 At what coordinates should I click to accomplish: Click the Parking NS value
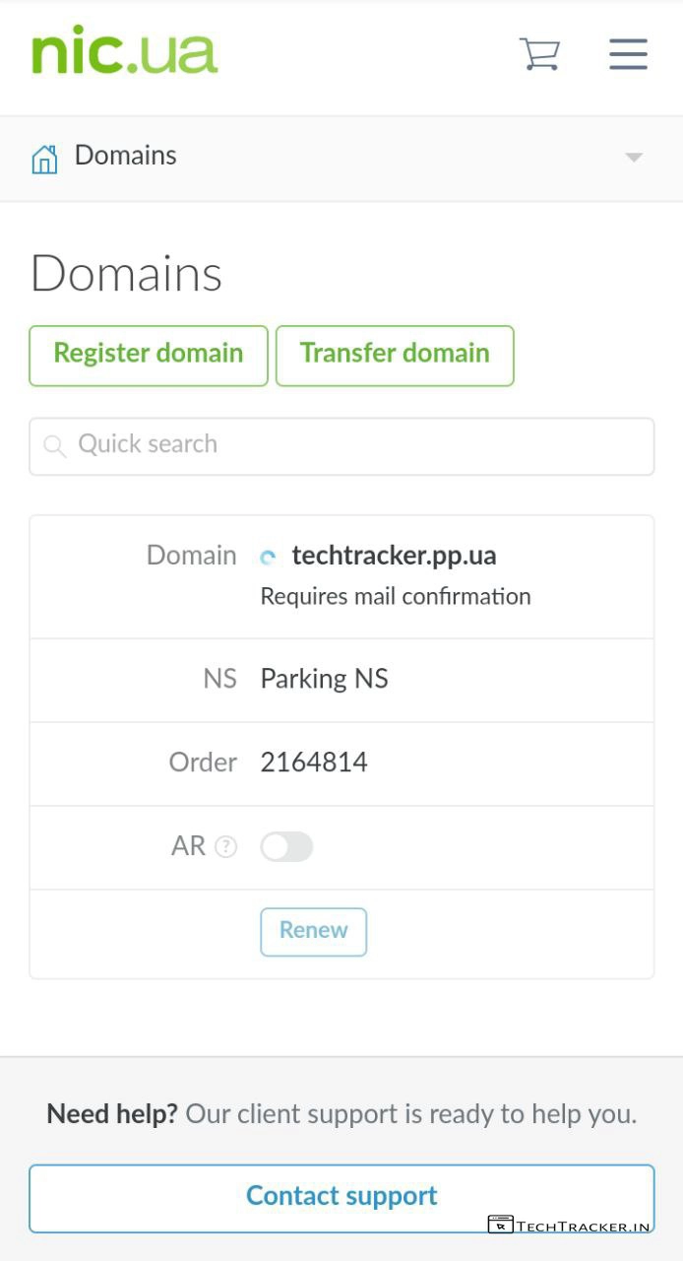tap(324, 679)
